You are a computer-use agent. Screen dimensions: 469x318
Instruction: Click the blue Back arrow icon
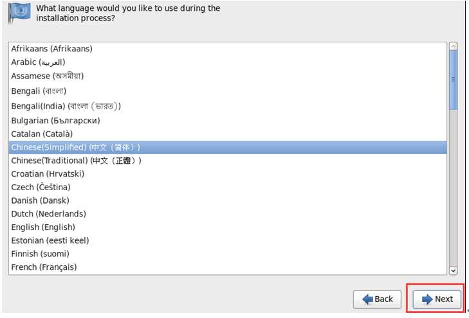(367, 299)
